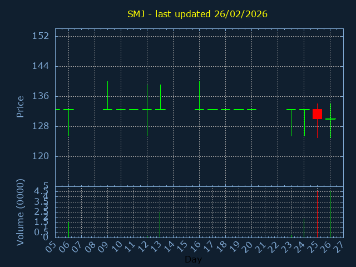Click the day 05 tick label
356x267 pixels.
[x=52, y=245]
